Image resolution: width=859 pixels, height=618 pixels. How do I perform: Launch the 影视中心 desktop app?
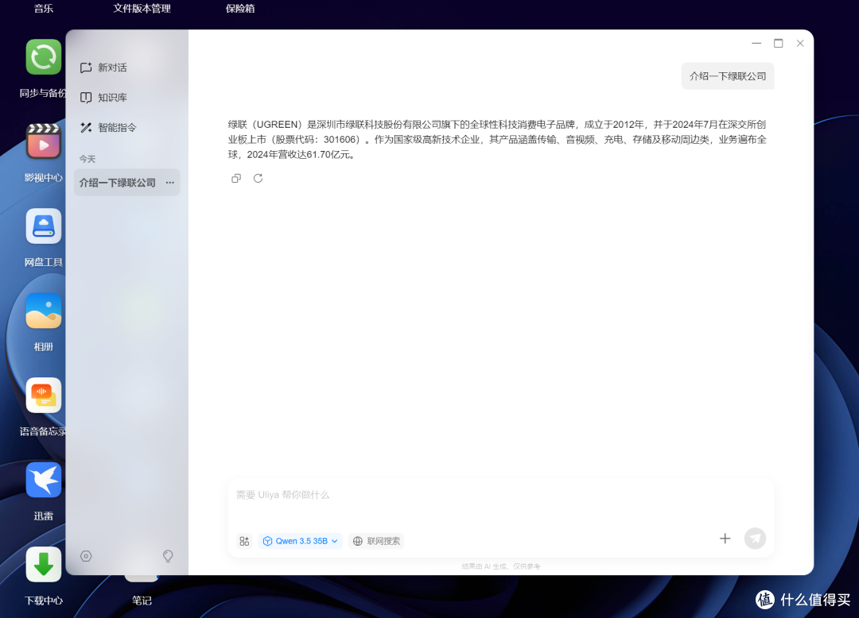[43, 141]
